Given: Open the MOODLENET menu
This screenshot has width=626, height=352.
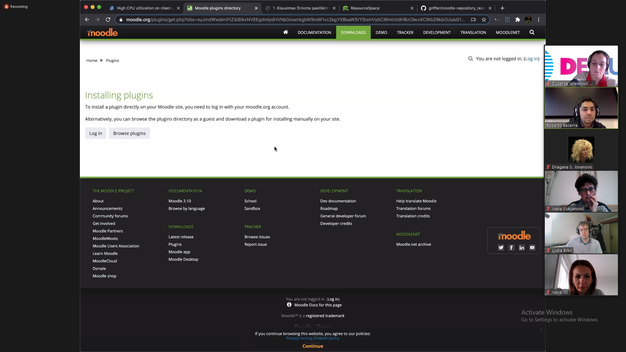Looking at the screenshot, I should pyautogui.click(x=508, y=33).
